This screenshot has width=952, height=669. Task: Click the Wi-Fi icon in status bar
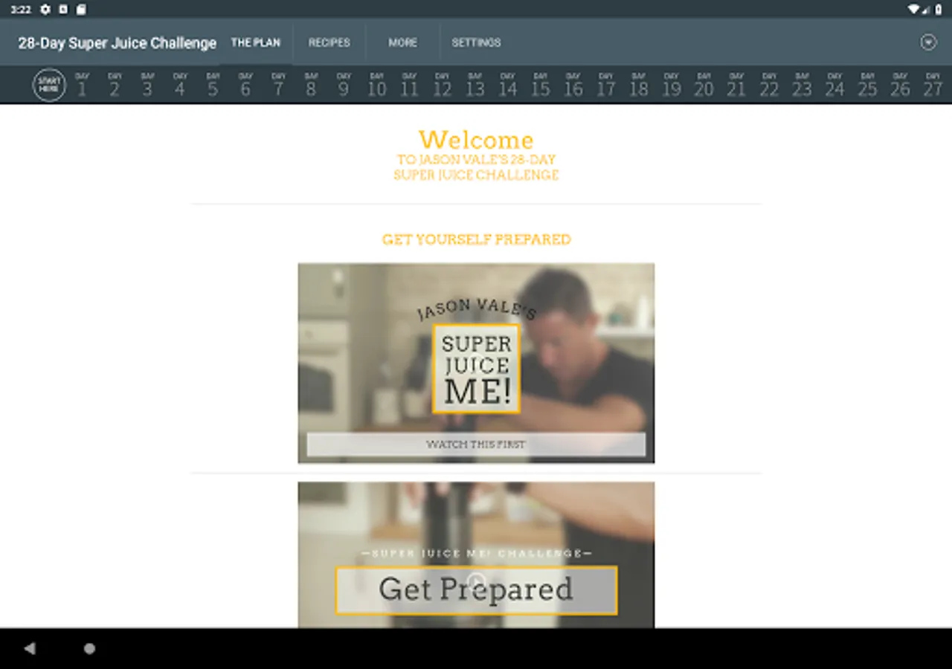(913, 10)
